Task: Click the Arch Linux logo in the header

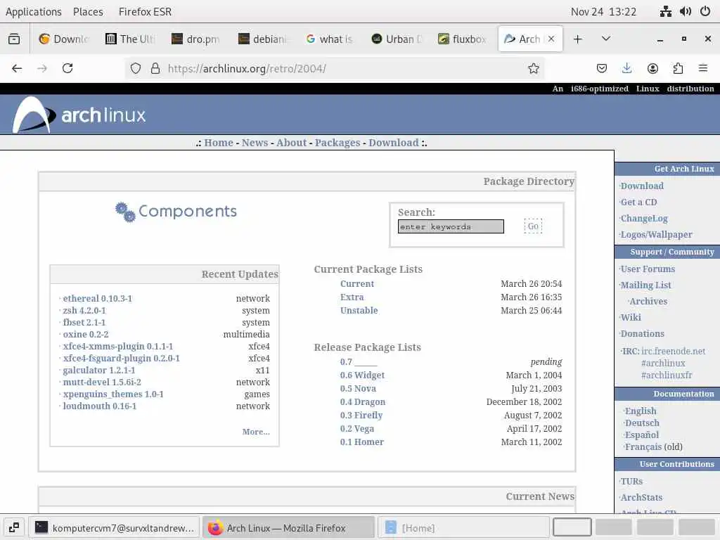Action: tap(79, 115)
